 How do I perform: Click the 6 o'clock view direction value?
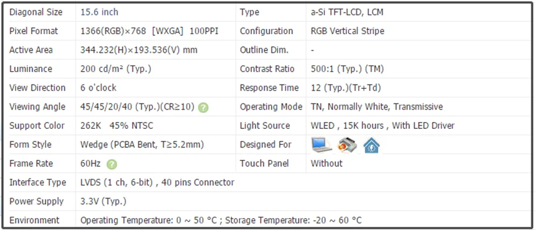(98, 88)
